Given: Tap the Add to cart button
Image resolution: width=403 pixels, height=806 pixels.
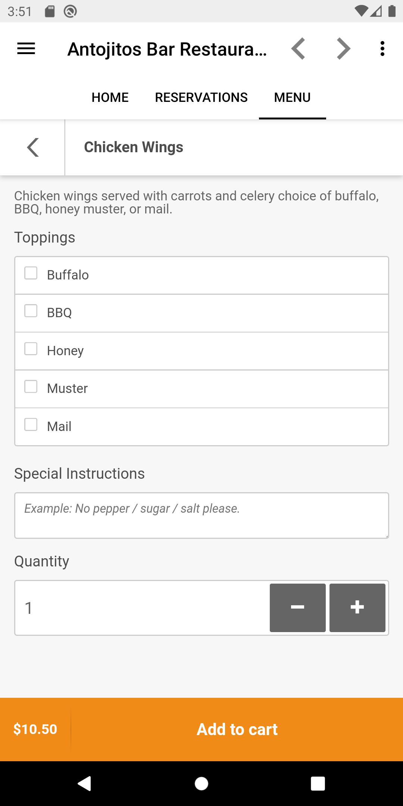Looking at the screenshot, I should click(237, 730).
